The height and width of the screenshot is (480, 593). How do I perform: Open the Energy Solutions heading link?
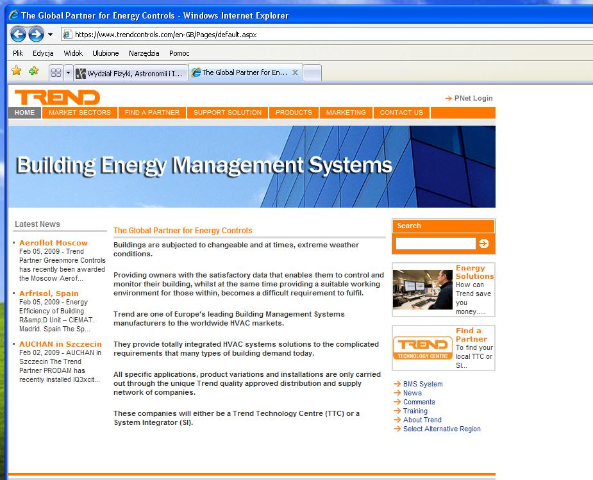474,272
